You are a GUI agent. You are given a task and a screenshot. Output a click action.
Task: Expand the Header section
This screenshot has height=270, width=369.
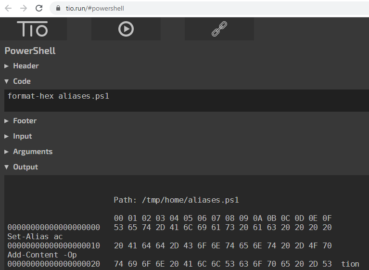(25, 66)
